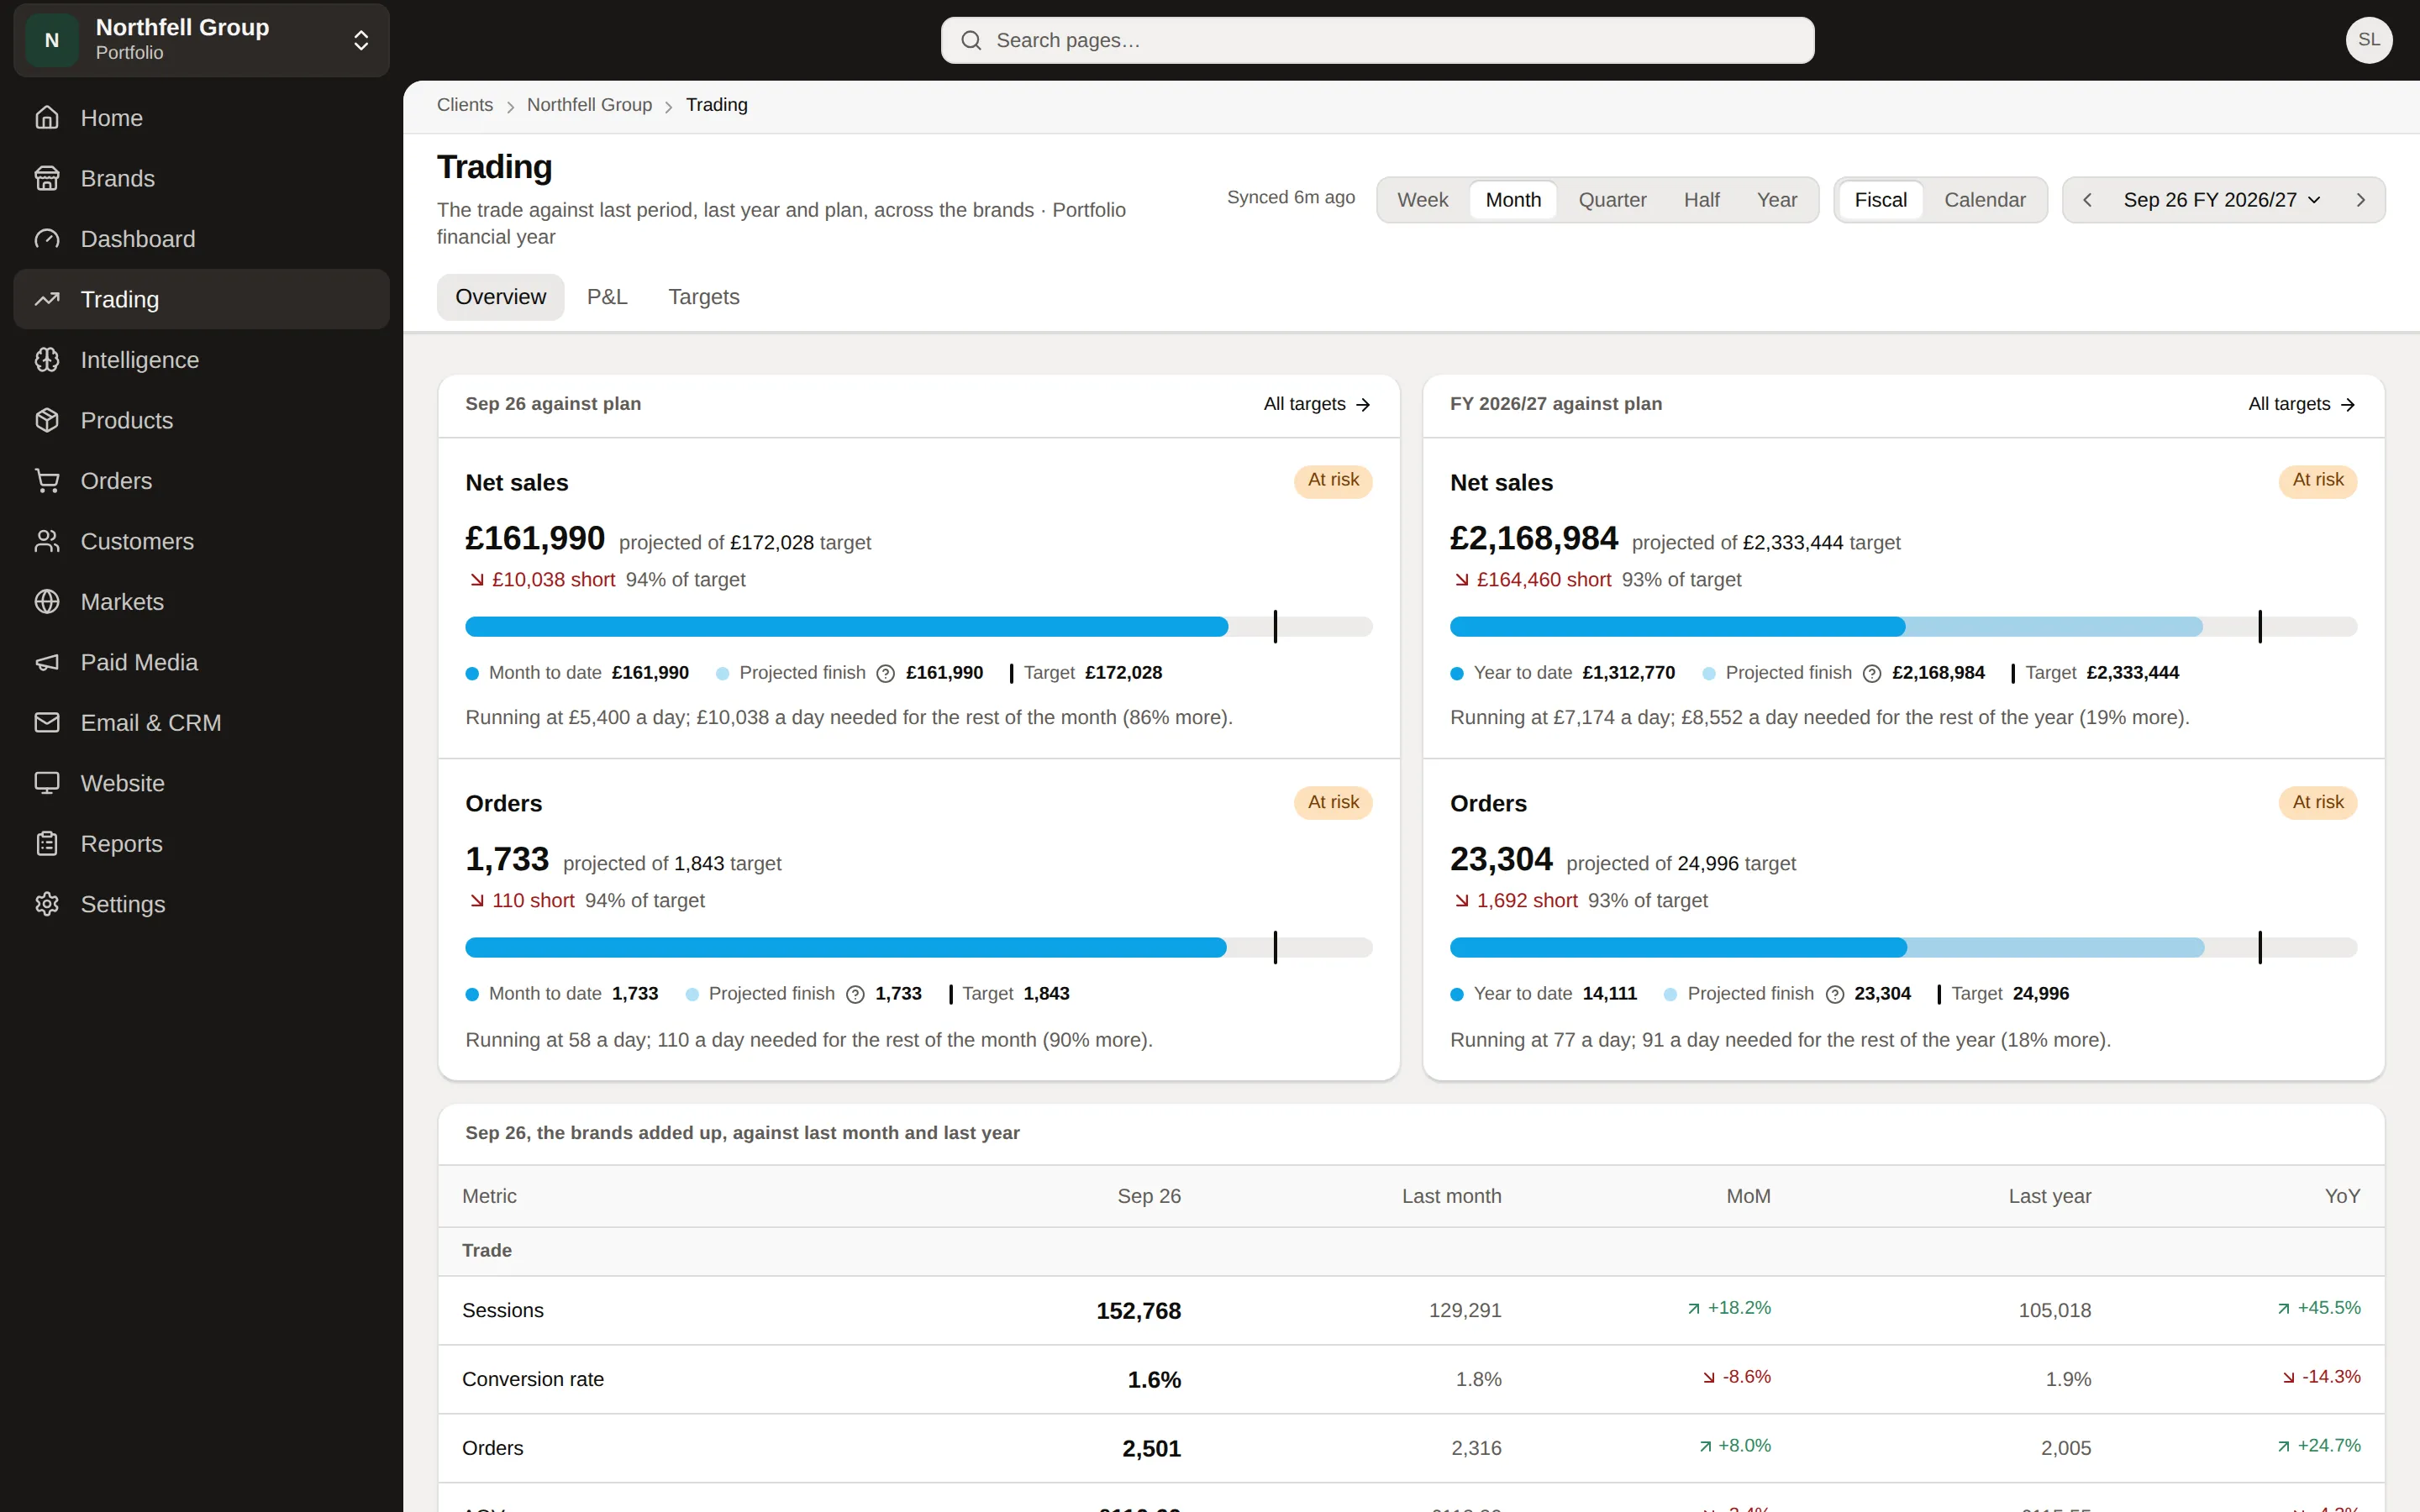
Task: Advance to next period with right chevron
Action: (x=2360, y=200)
